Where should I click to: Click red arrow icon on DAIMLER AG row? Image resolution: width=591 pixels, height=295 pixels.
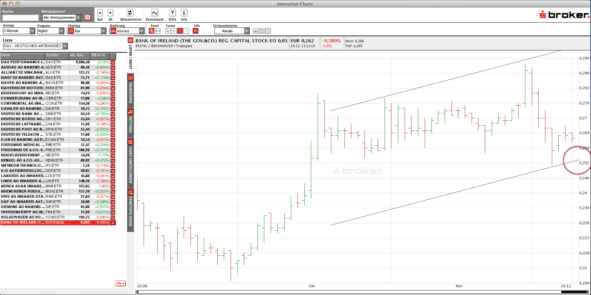[x=113, y=109]
